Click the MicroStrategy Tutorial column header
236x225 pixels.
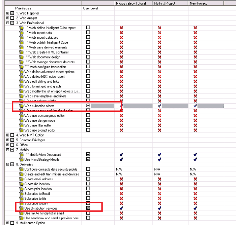[133, 3]
